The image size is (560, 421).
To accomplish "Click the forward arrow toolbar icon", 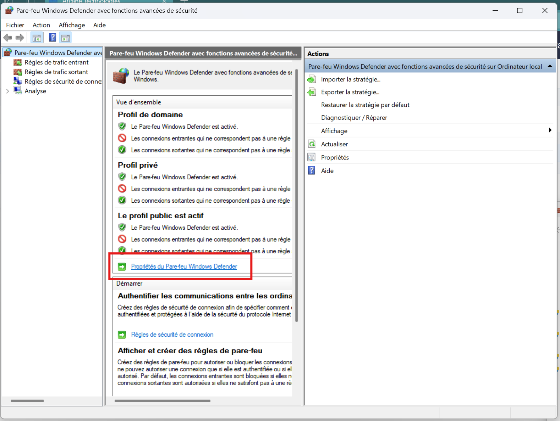I will pyautogui.click(x=20, y=38).
